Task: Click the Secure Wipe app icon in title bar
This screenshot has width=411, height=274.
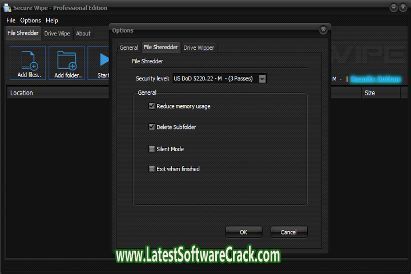Action: coord(7,8)
